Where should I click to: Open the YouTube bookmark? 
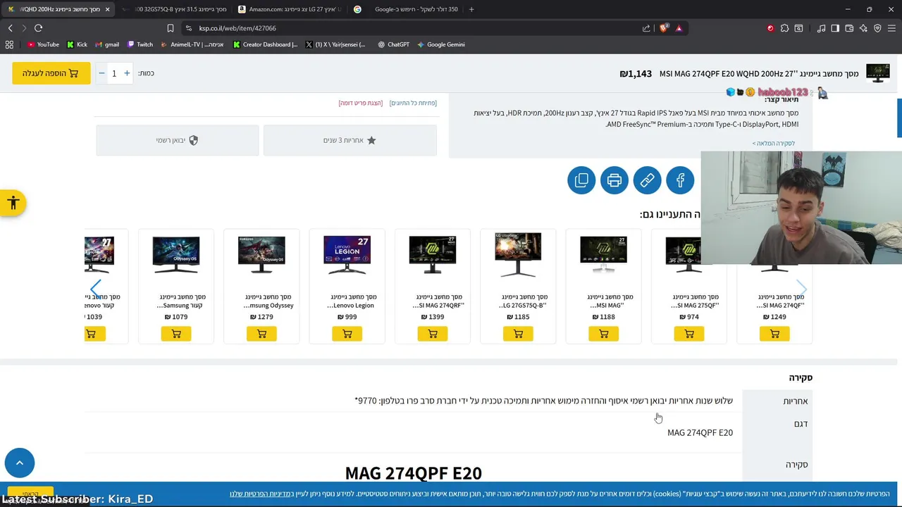pos(43,44)
